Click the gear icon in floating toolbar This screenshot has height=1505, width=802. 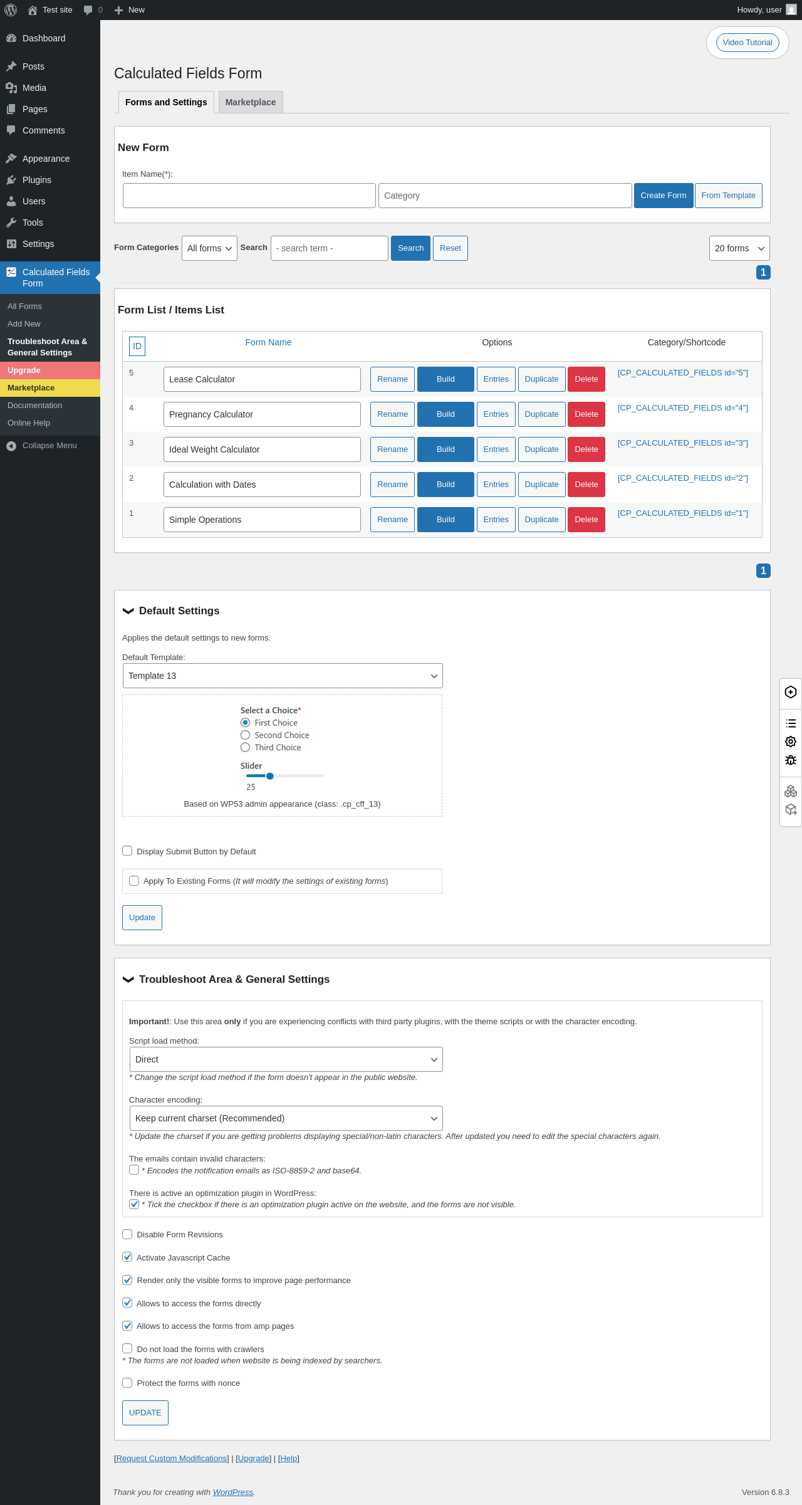[791, 742]
